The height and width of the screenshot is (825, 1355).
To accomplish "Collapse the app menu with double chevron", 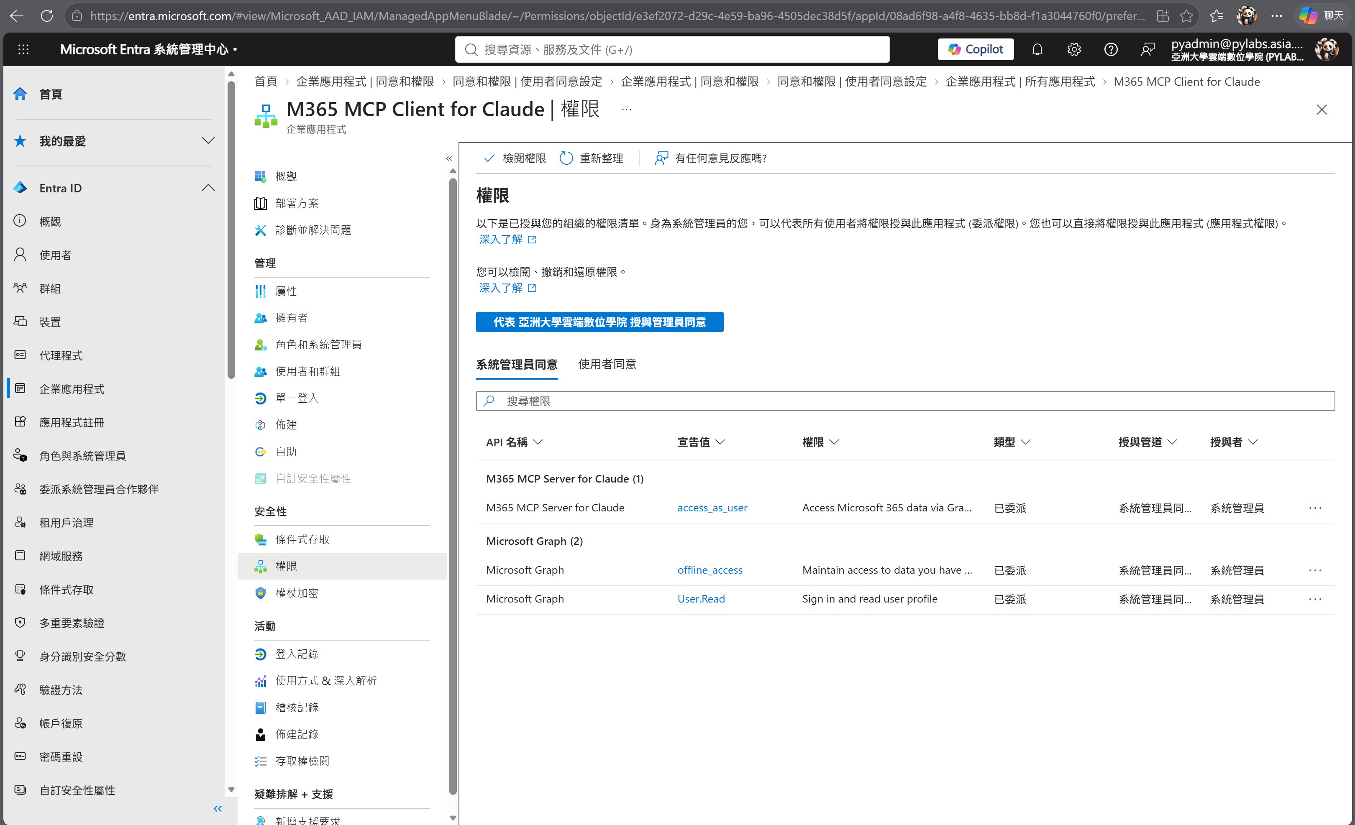I will [449, 158].
